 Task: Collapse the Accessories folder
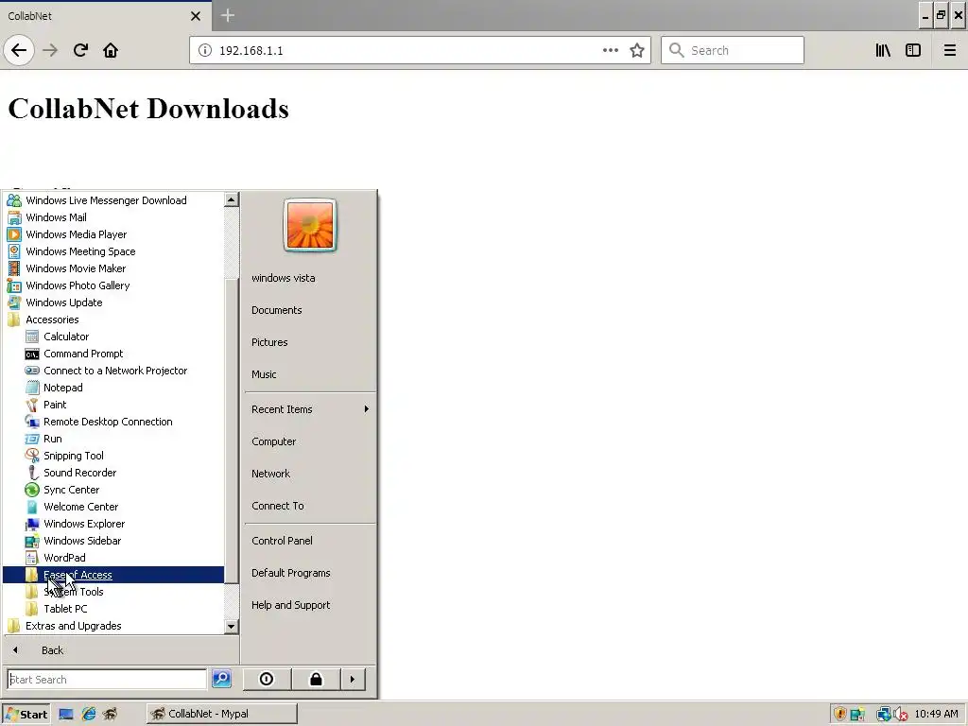[113, 320]
